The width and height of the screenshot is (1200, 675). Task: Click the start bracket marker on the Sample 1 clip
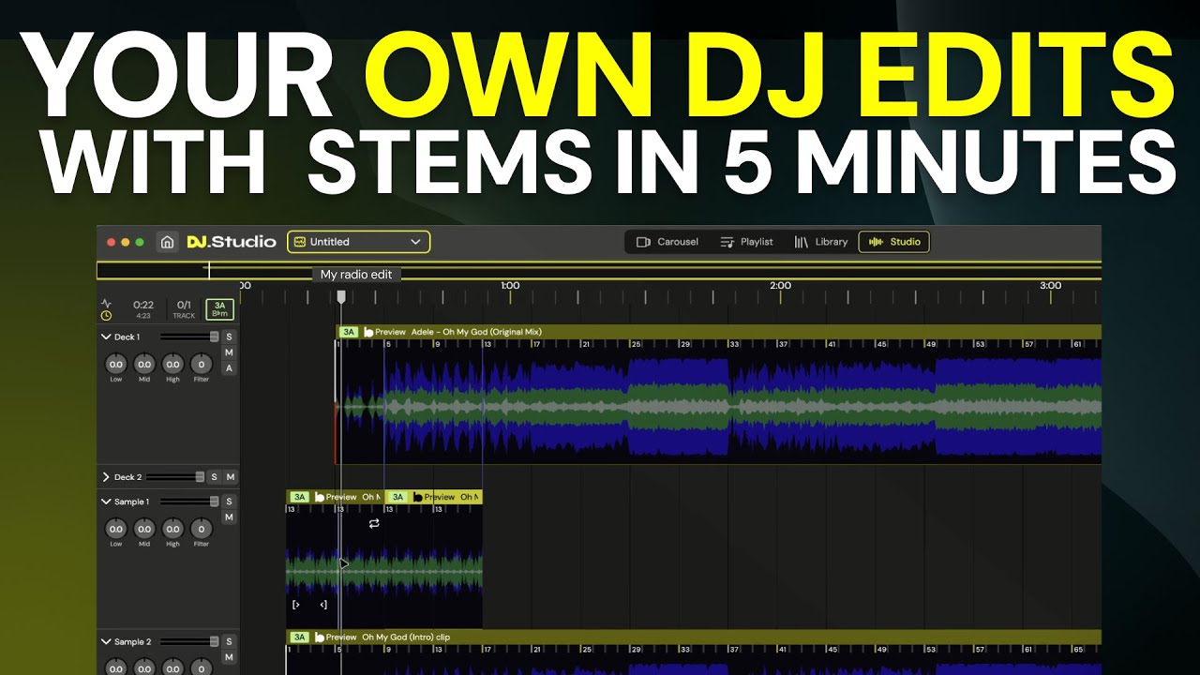(x=296, y=605)
